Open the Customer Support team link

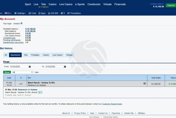[112, 104]
